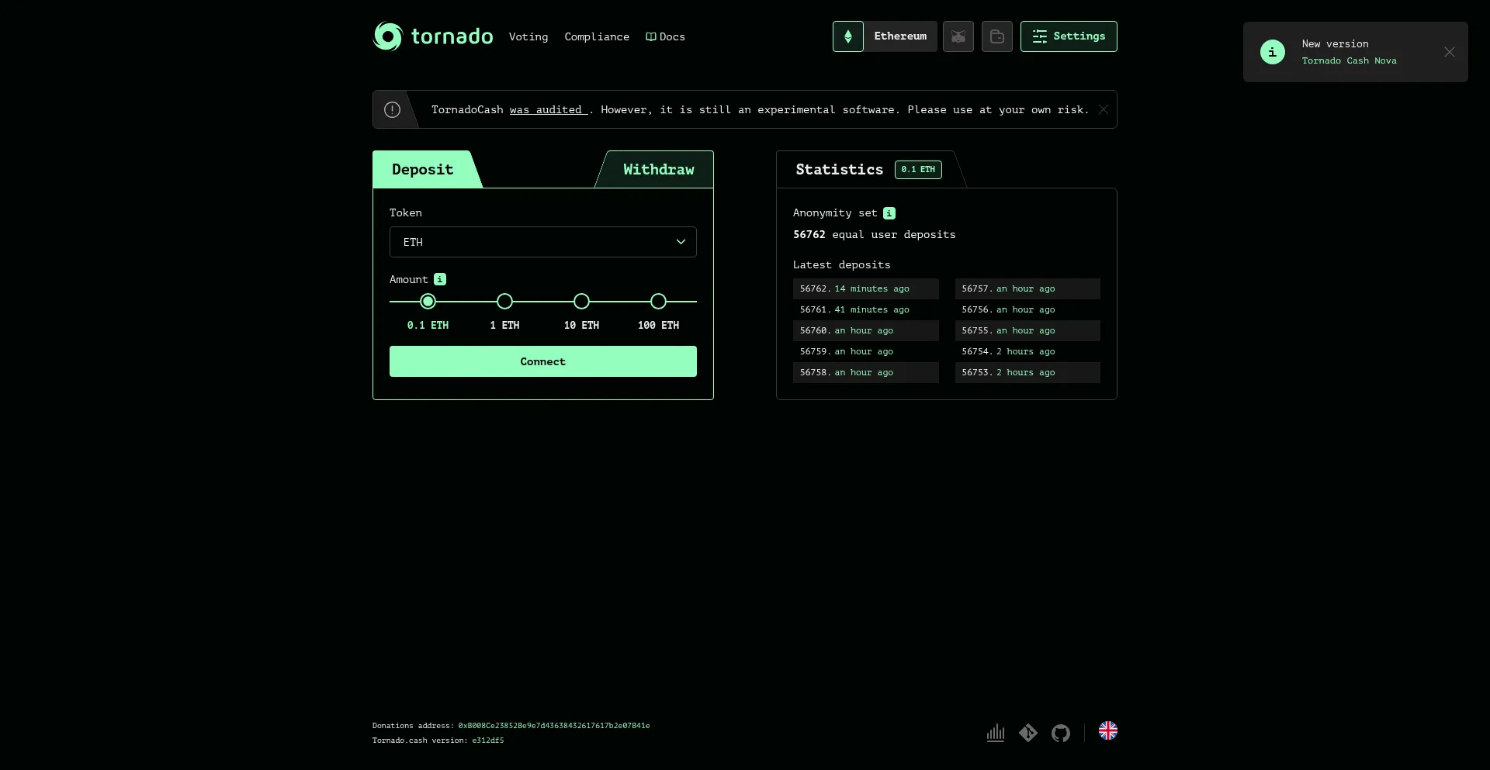Click deposit 56761 from 41 minutes ago
The width and height of the screenshot is (1490, 770).
(x=866, y=309)
